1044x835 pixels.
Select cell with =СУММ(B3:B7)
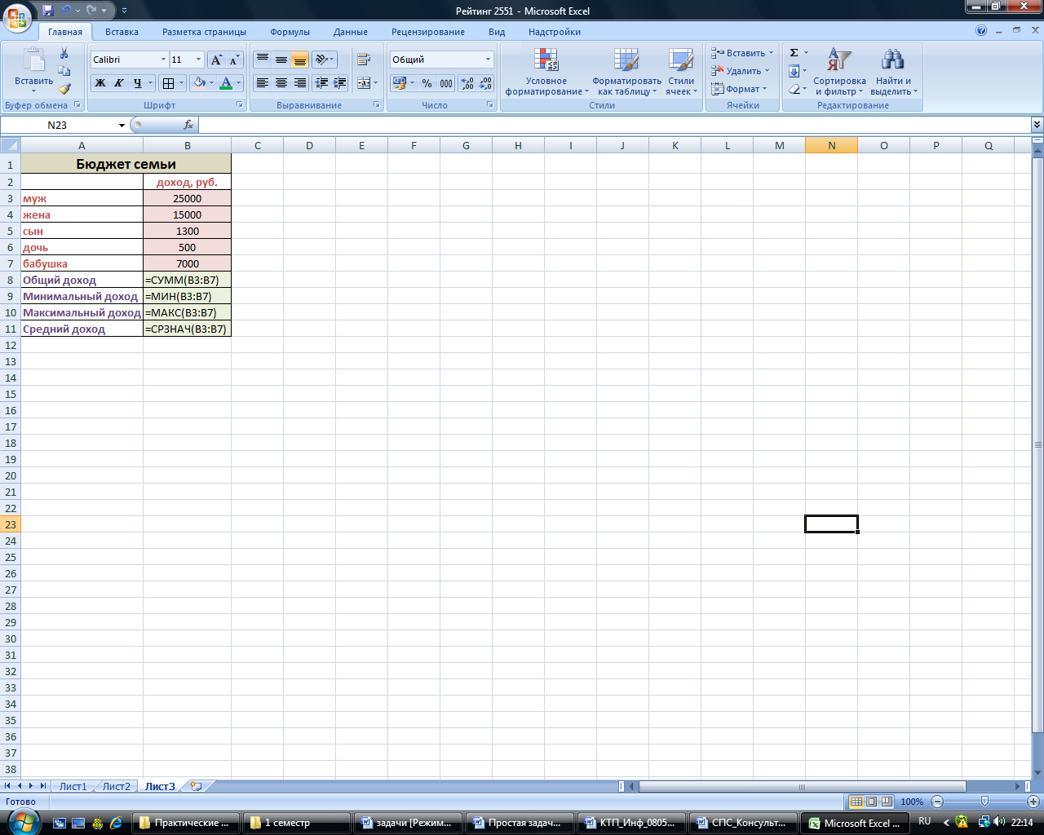pos(187,280)
